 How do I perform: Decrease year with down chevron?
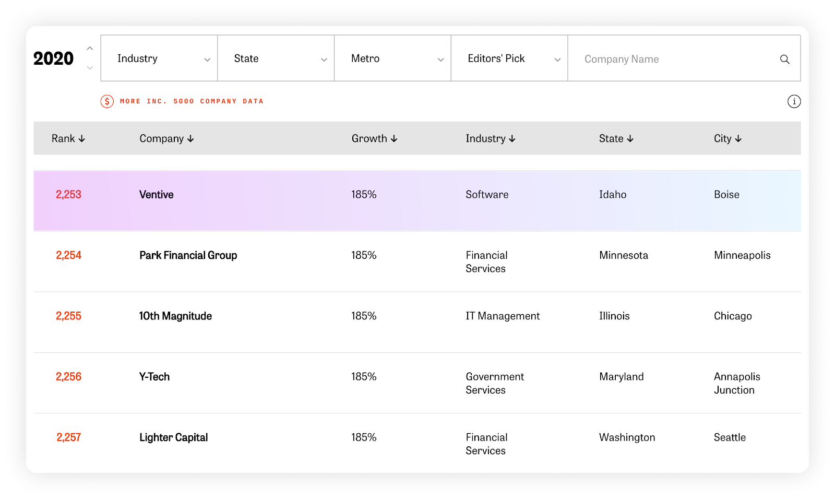click(90, 67)
